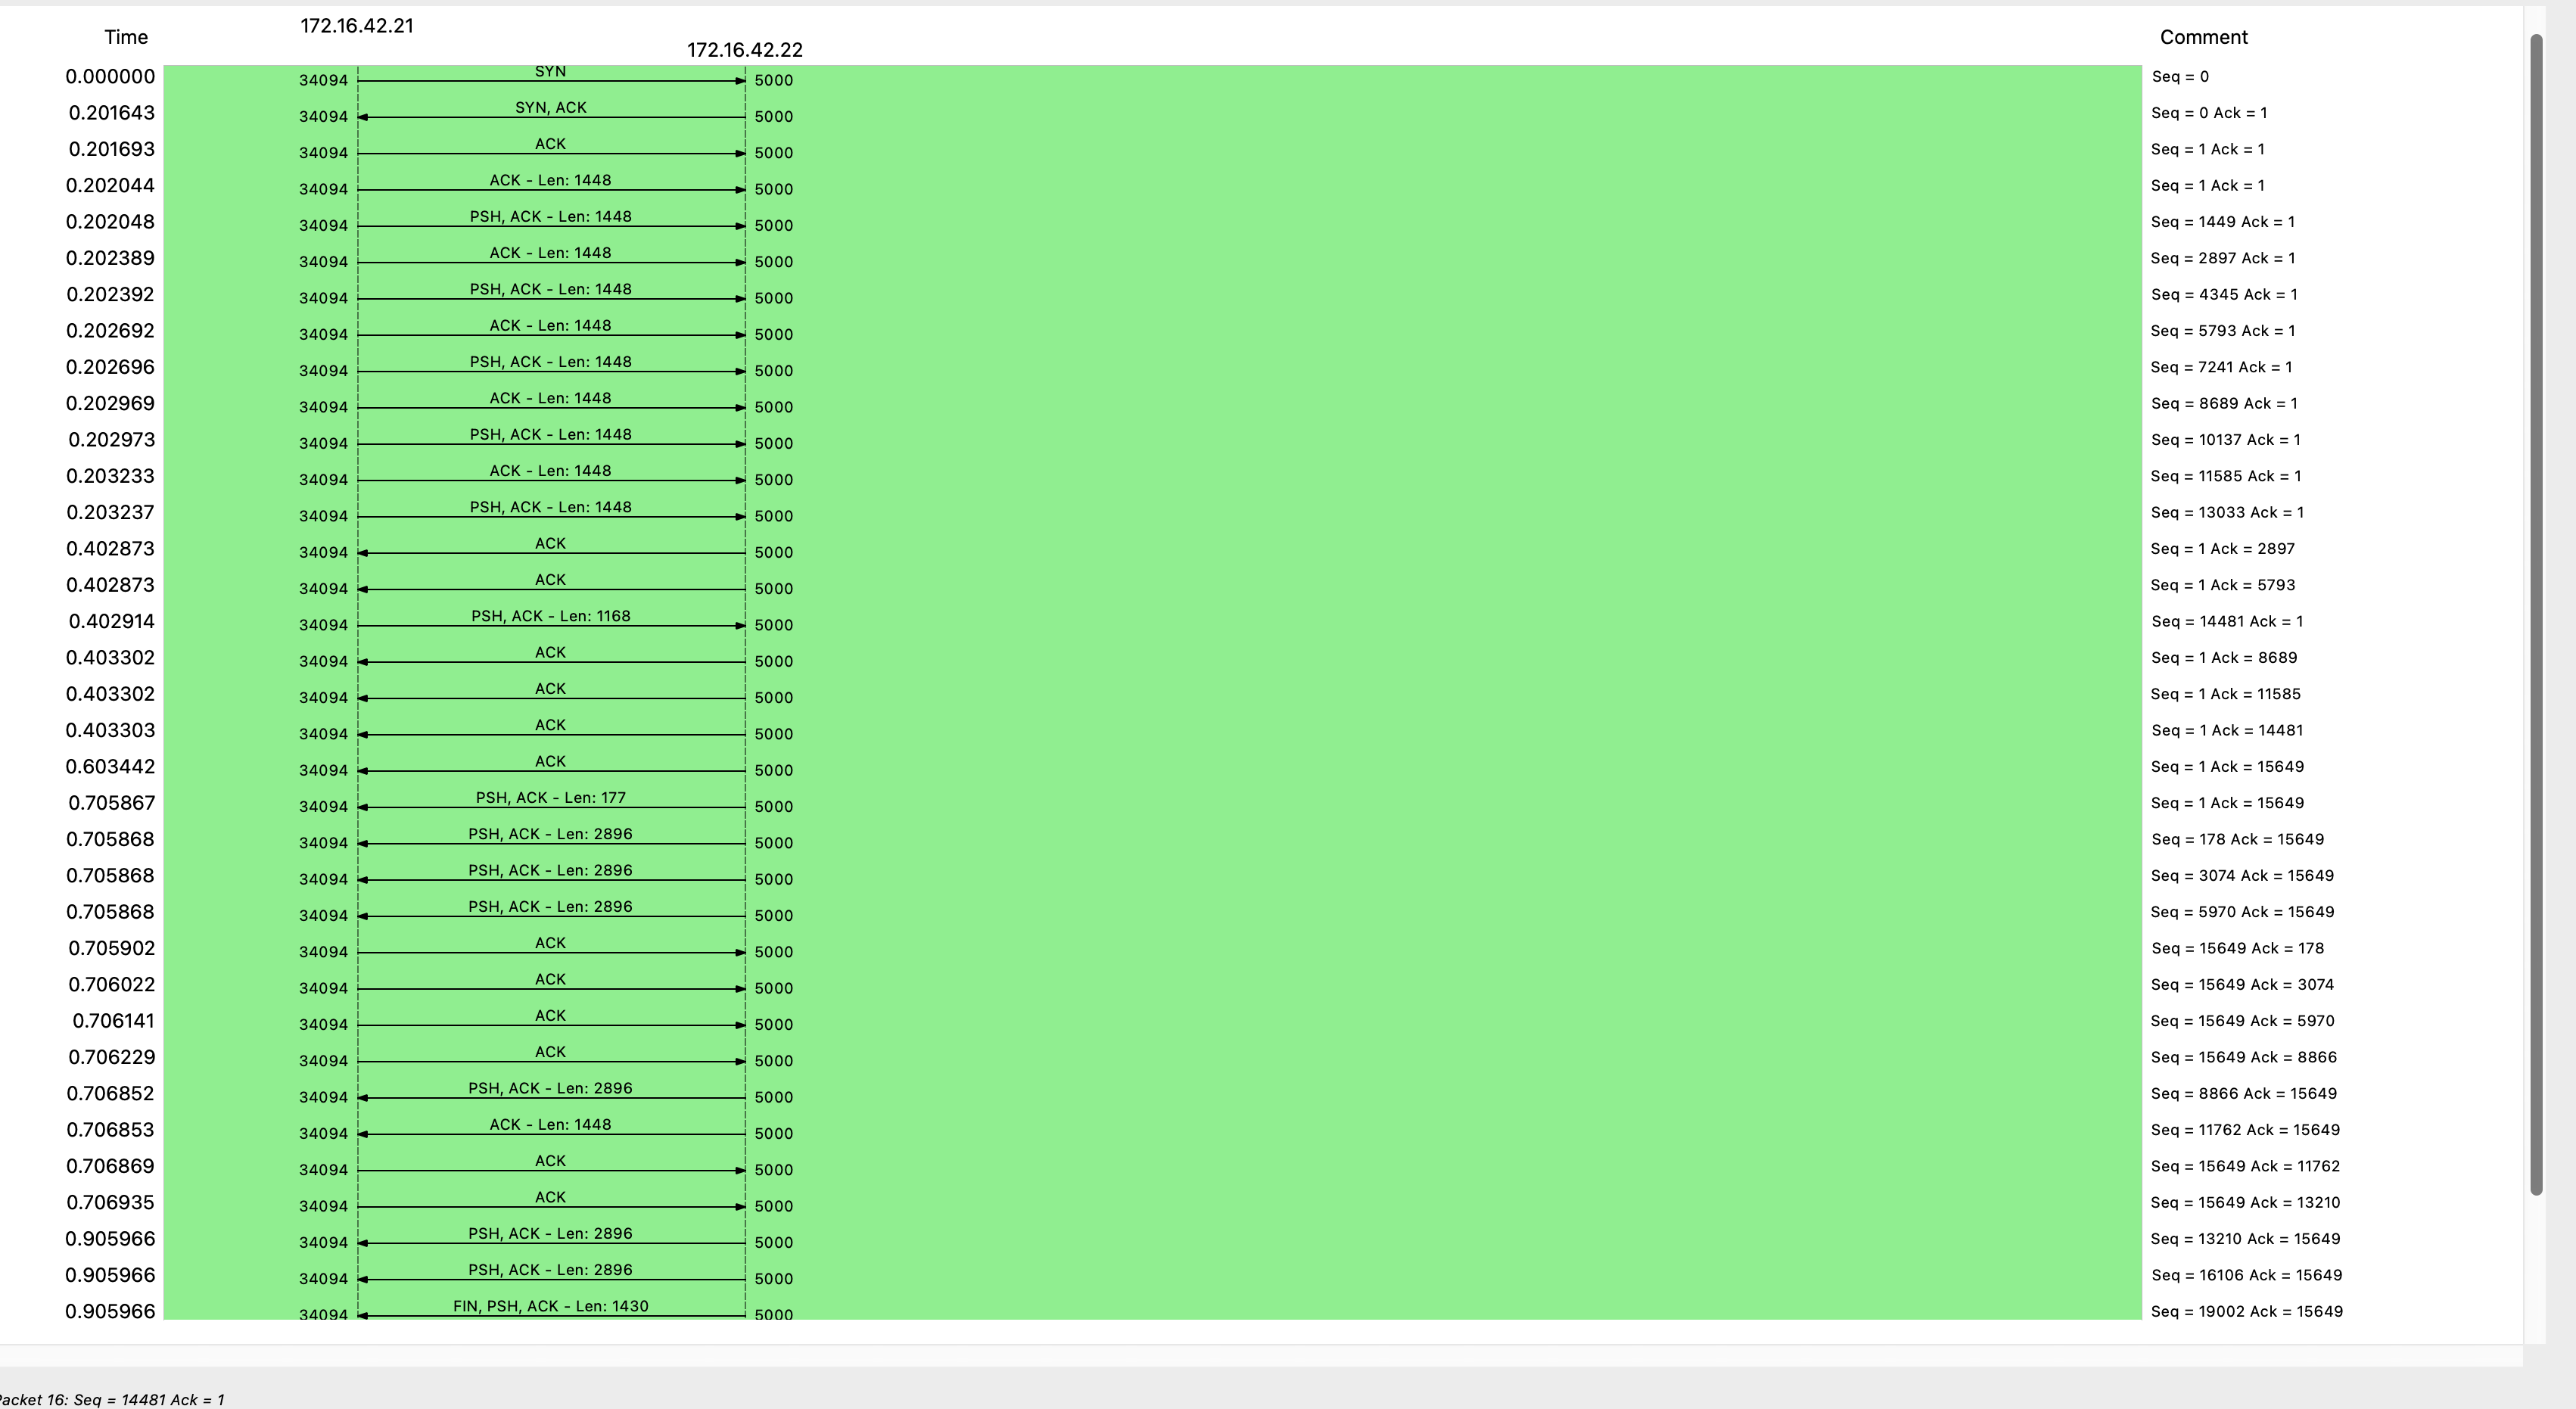The height and width of the screenshot is (1409, 2576).
Task: Select the ACK packet at time 0.603442
Action: (x=550, y=767)
